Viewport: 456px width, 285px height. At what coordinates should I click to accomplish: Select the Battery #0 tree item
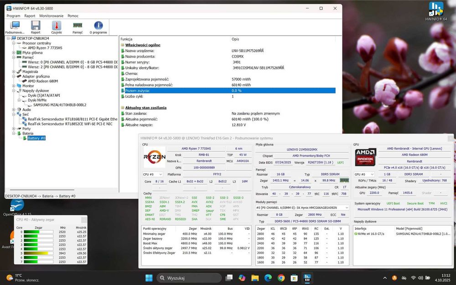[36, 138]
